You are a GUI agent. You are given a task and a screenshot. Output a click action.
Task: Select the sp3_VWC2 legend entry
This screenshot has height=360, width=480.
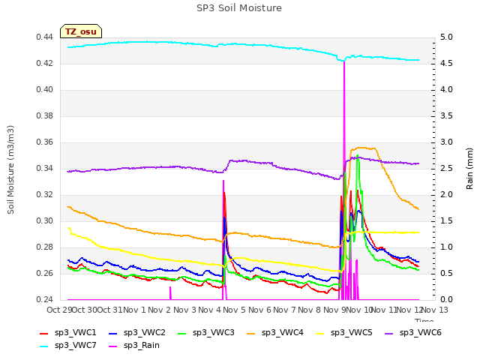(137, 333)
